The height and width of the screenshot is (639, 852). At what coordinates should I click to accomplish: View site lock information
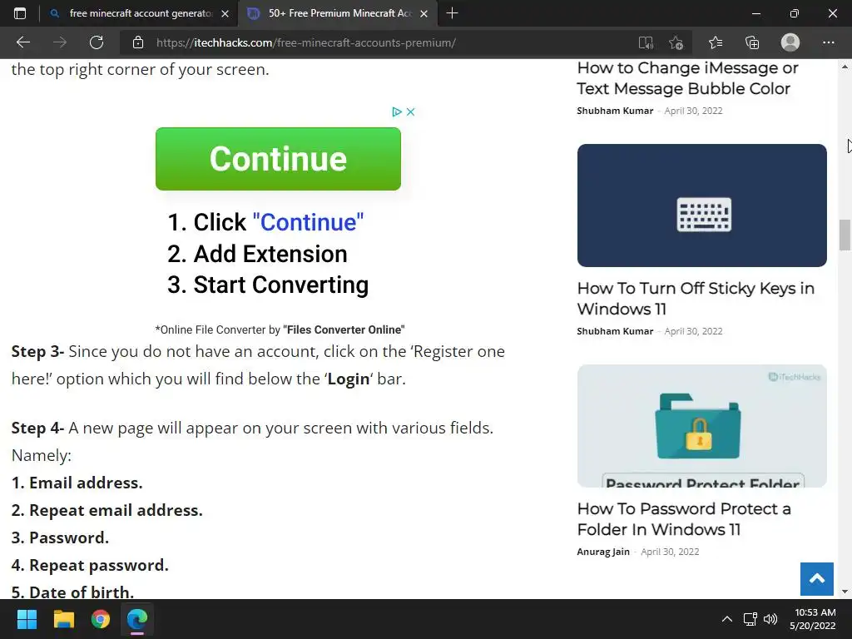[x=138, y=42]
